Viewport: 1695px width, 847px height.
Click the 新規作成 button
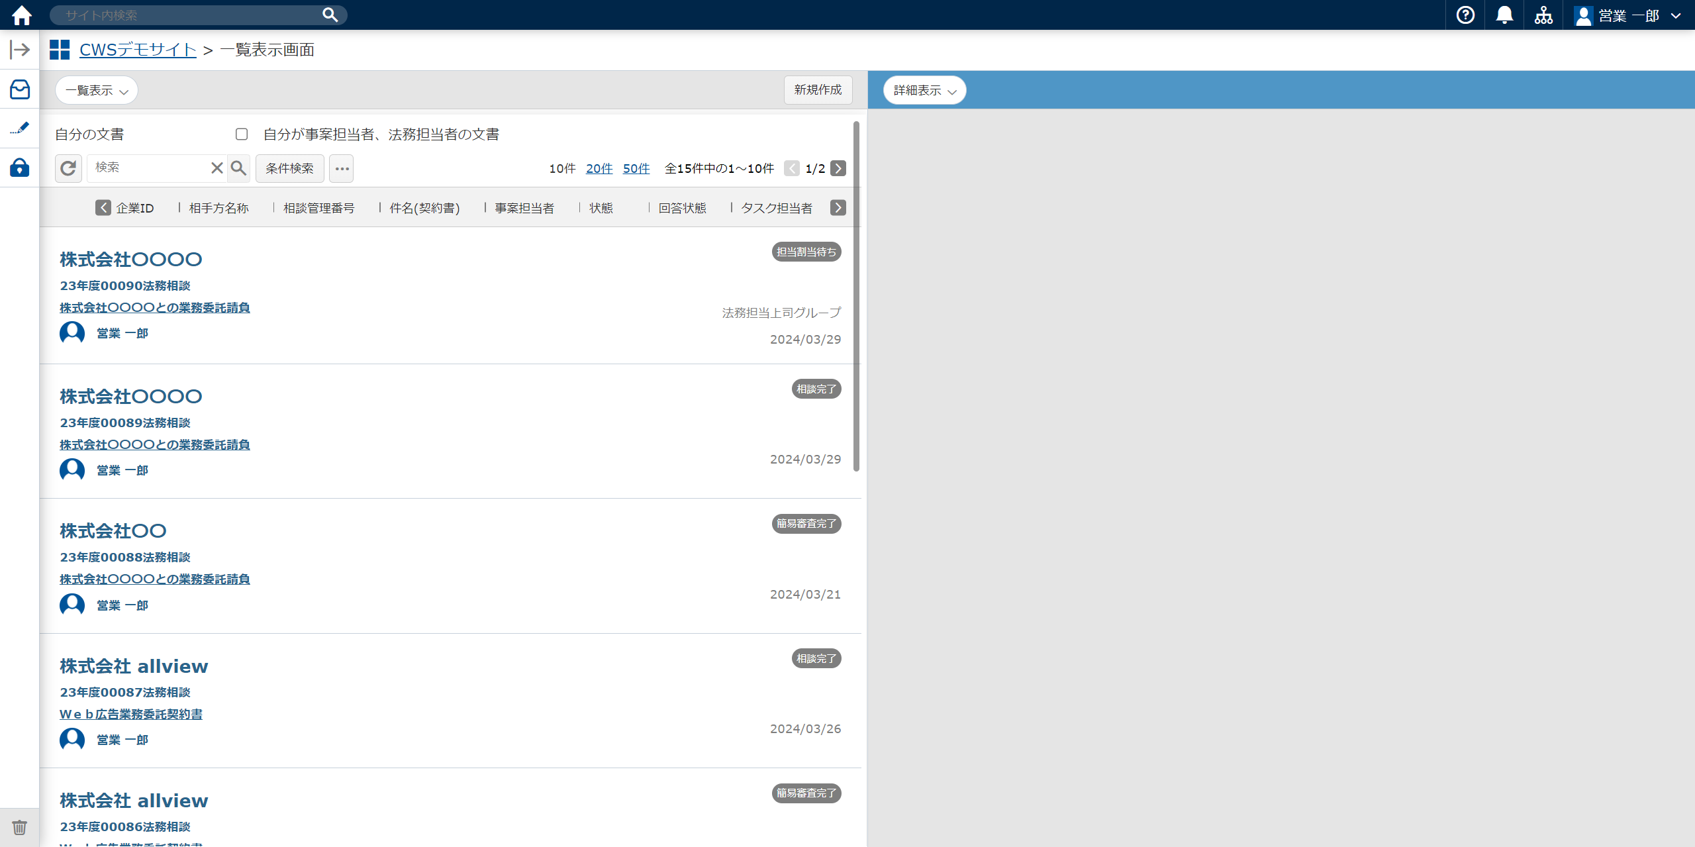(818, 89)
